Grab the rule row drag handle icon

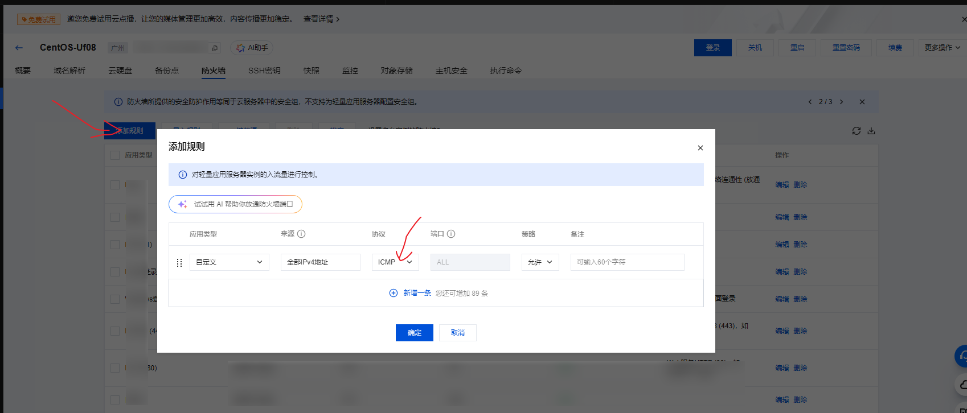tap(179, 262)
